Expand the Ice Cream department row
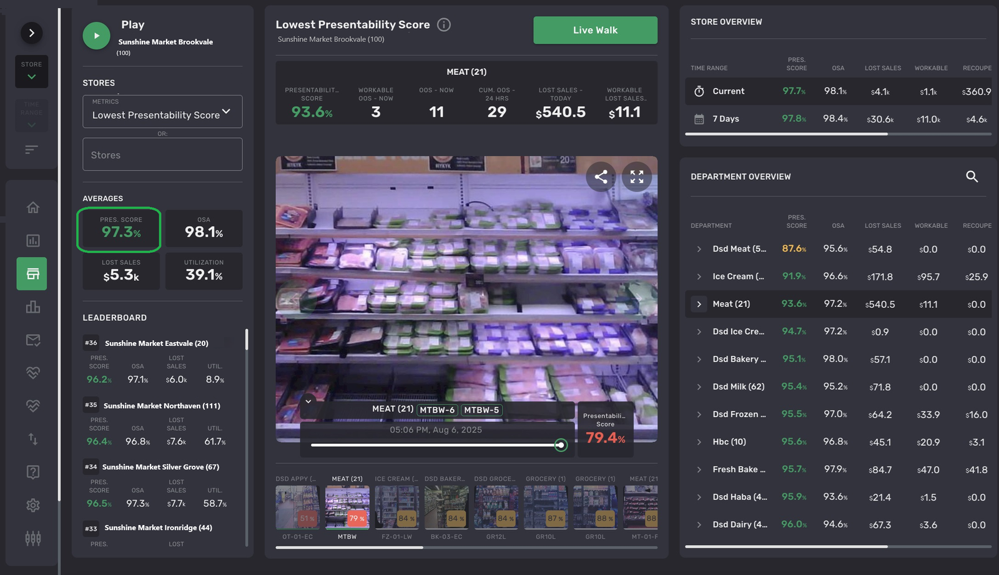 (699, 277)
